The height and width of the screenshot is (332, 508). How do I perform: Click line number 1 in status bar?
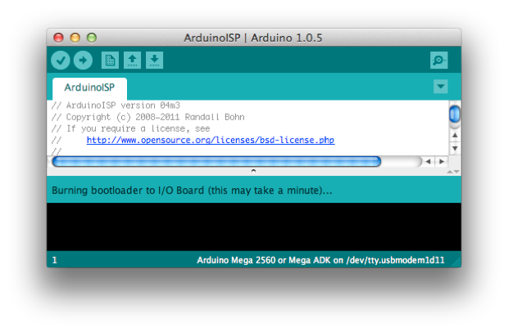click(x=54, y=260)
